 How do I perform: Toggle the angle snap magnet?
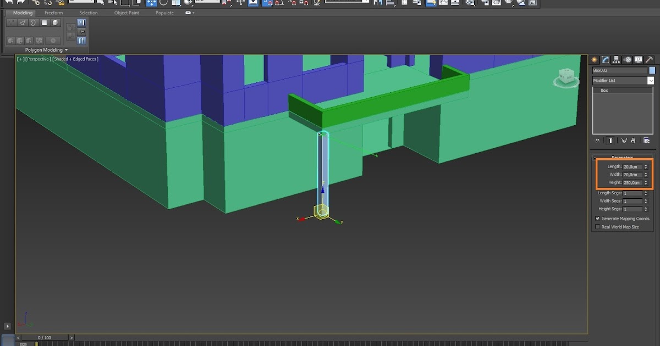coord(277,3)
